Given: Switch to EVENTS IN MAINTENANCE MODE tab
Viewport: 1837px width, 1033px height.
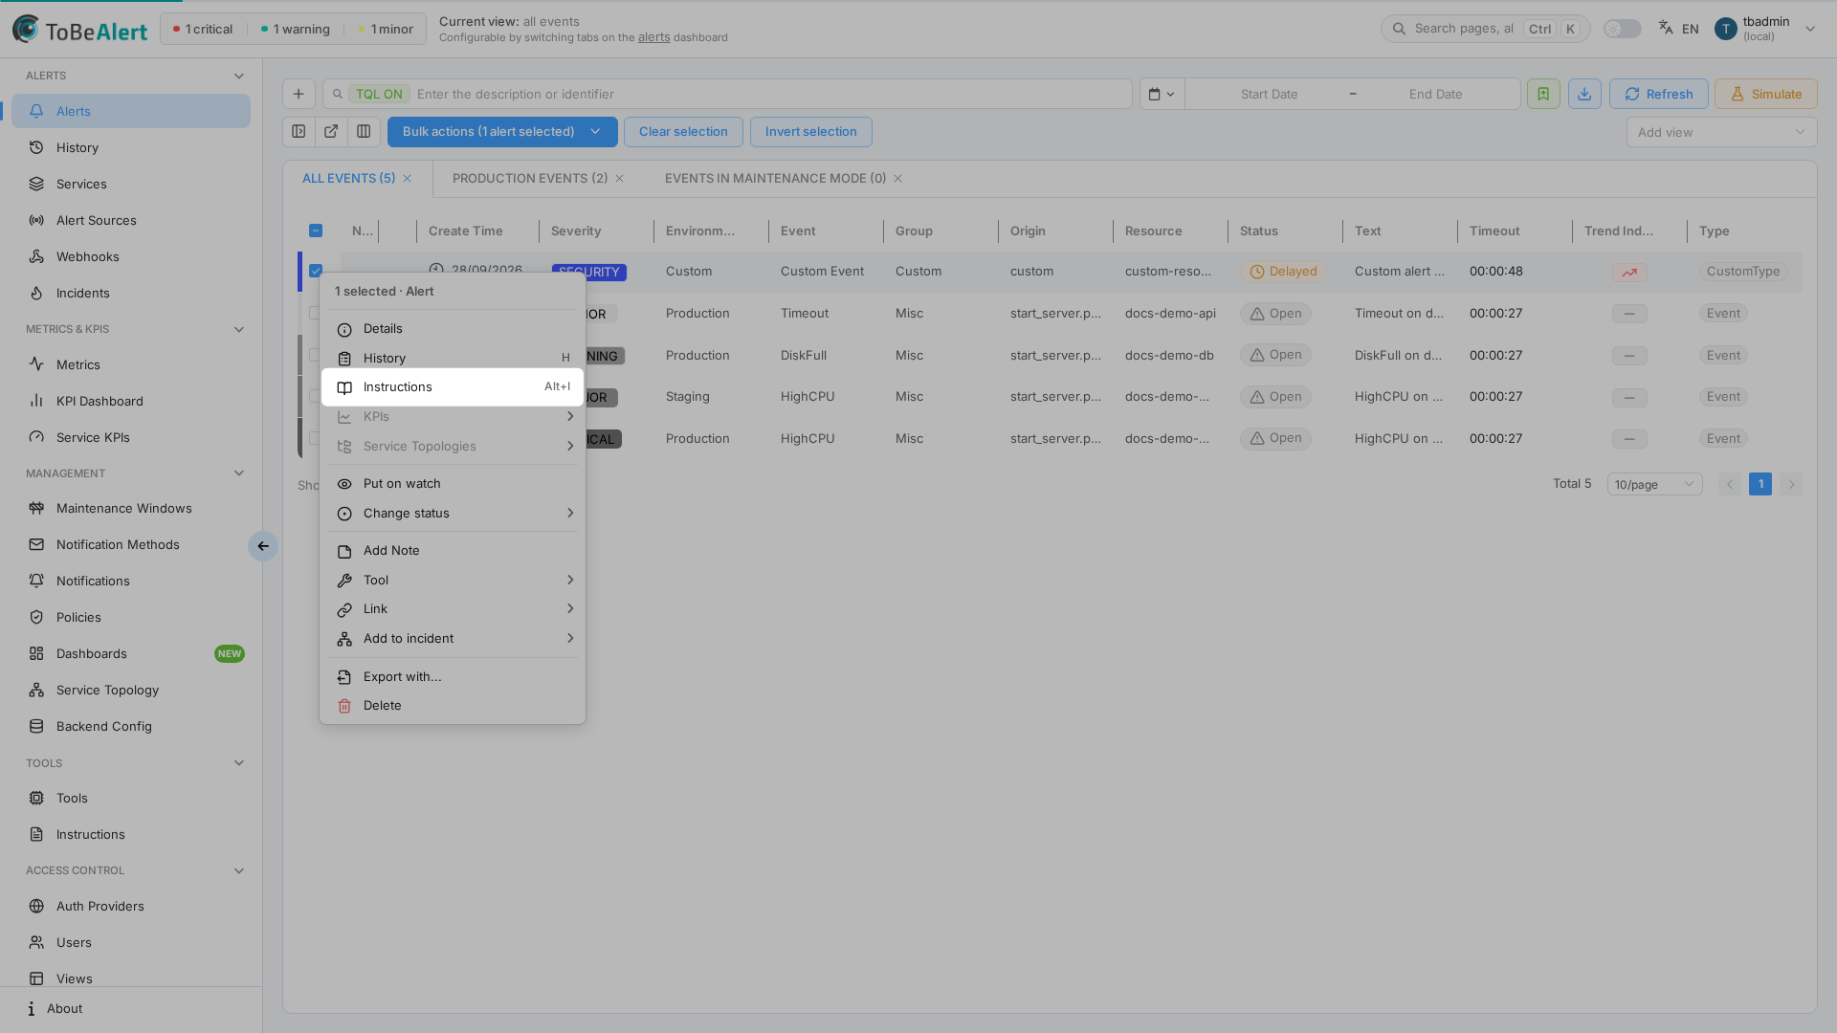Looking at the screenshot, I should 775,179.
